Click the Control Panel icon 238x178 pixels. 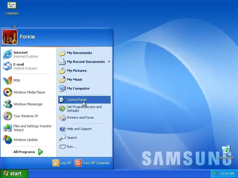pos(62,100)
